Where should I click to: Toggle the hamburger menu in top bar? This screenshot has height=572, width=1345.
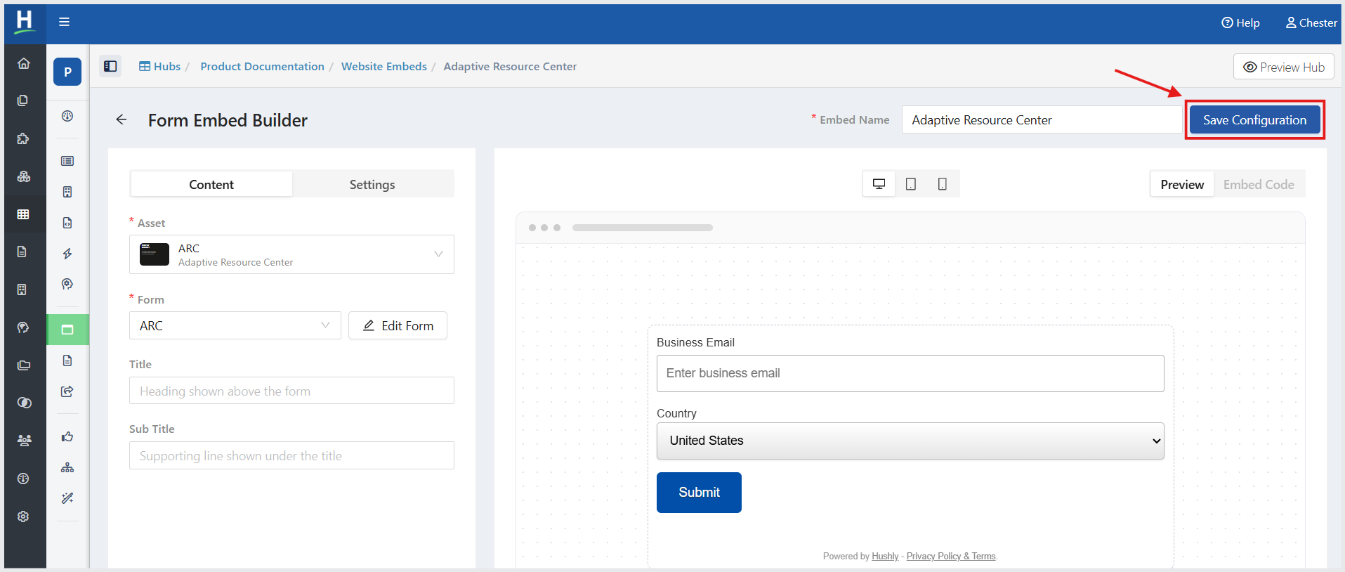pos(64,22)
